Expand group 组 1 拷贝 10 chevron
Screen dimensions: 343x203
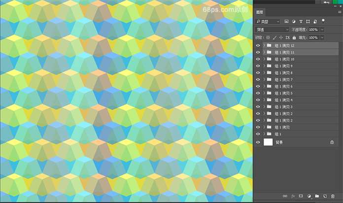click(264, 59)
